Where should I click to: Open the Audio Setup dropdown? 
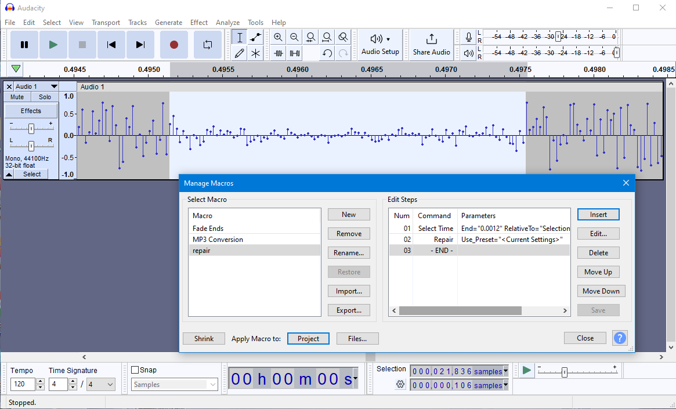point(380,45)
